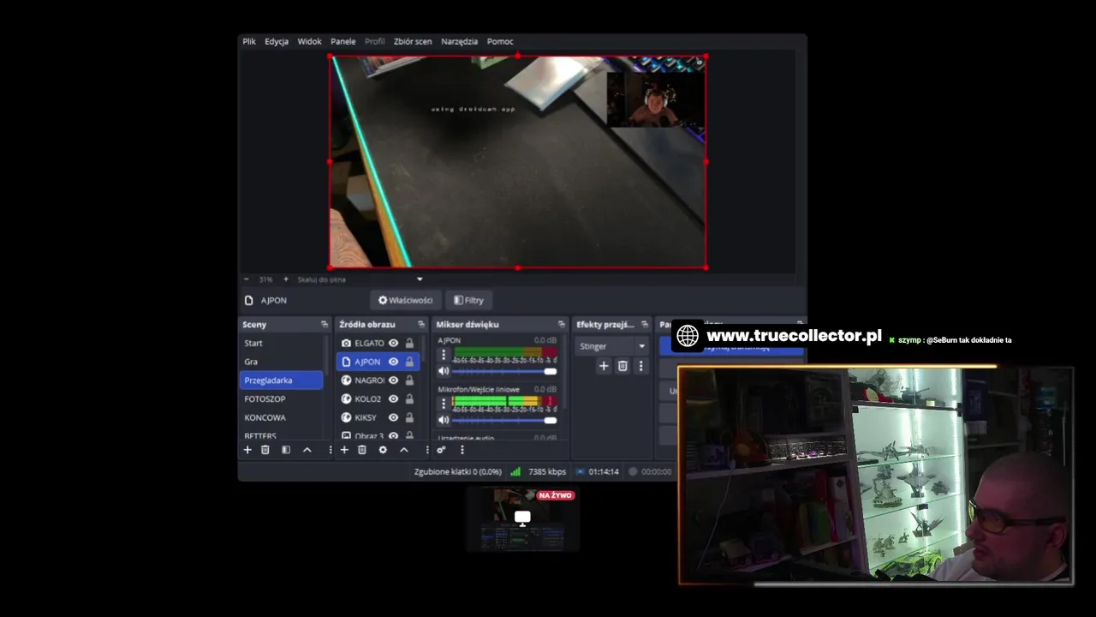The height and width of the screenshot is (617, 1096).
Task: Add a new scene with plus icon in Sceny
Action: point(247,450)
